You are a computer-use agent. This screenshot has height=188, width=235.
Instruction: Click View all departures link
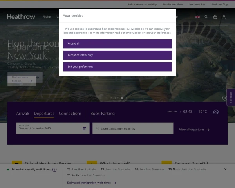194,130
